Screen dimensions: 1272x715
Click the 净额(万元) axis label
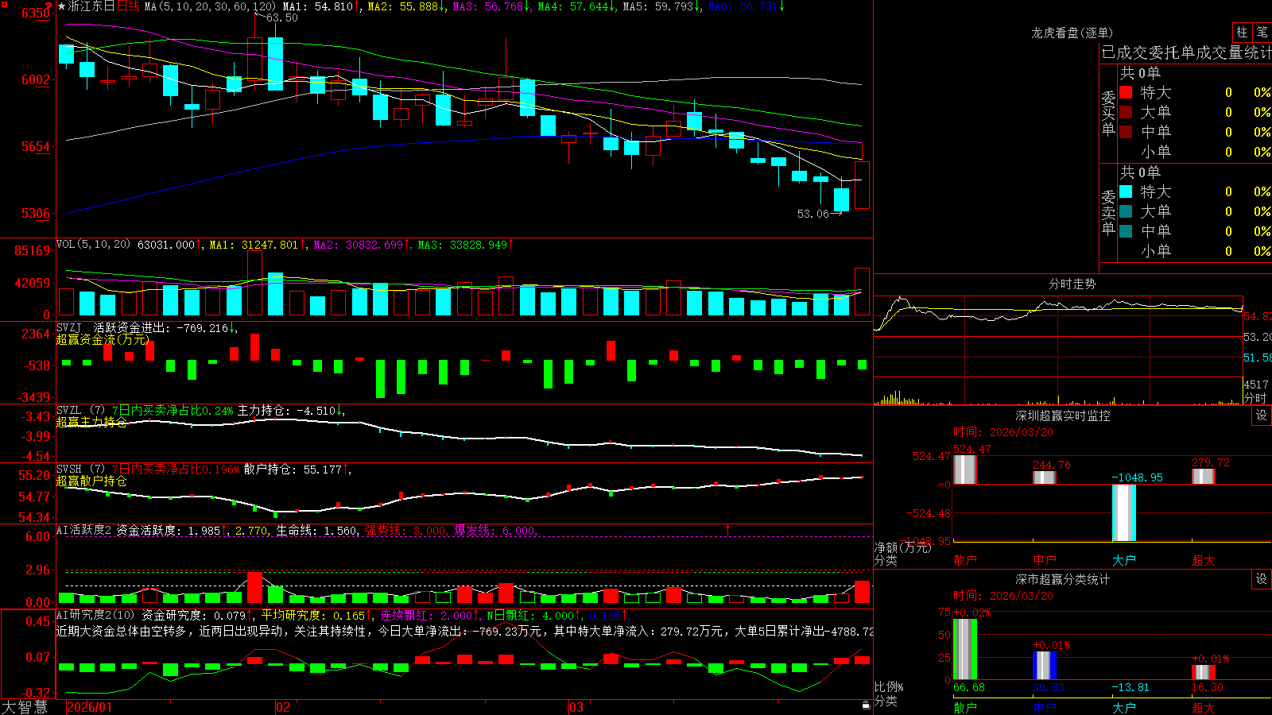(902, 547)
